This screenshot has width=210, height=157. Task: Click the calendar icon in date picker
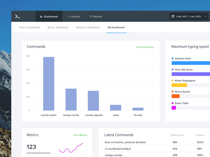173,16
